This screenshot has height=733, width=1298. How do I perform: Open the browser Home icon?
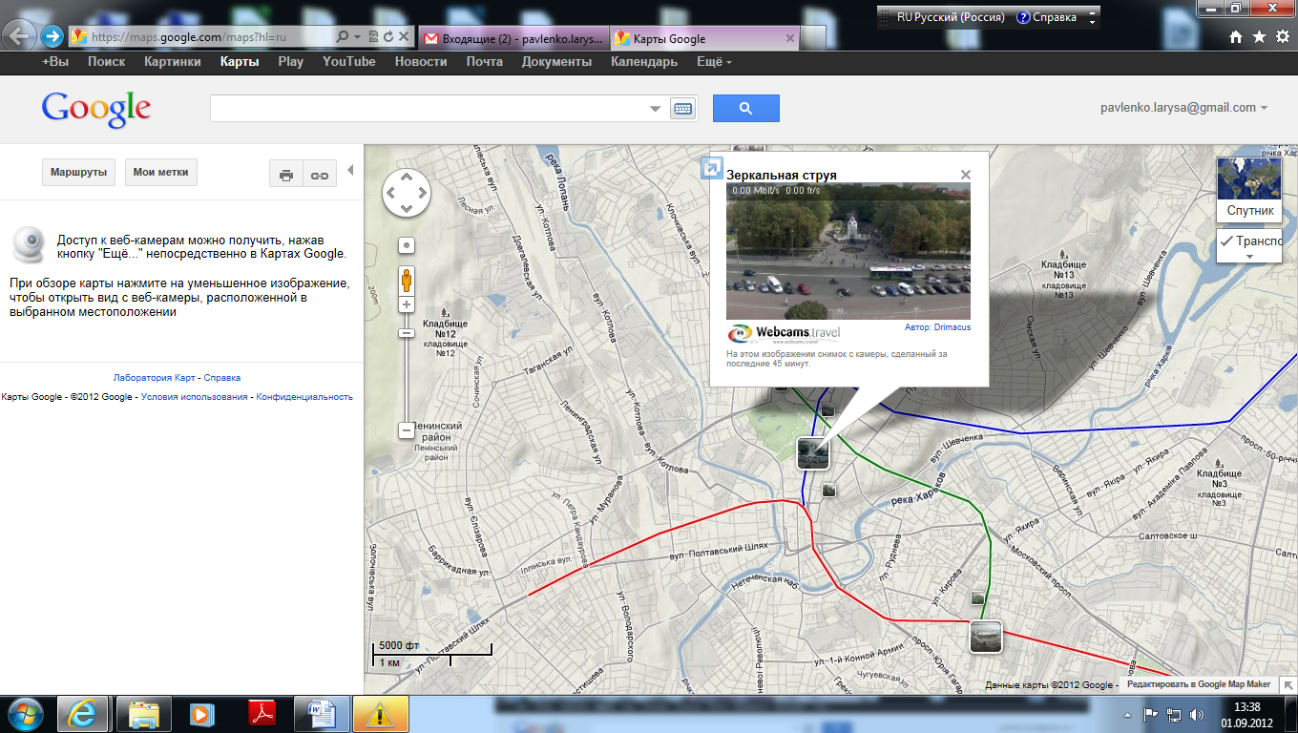click(1236, 37)
